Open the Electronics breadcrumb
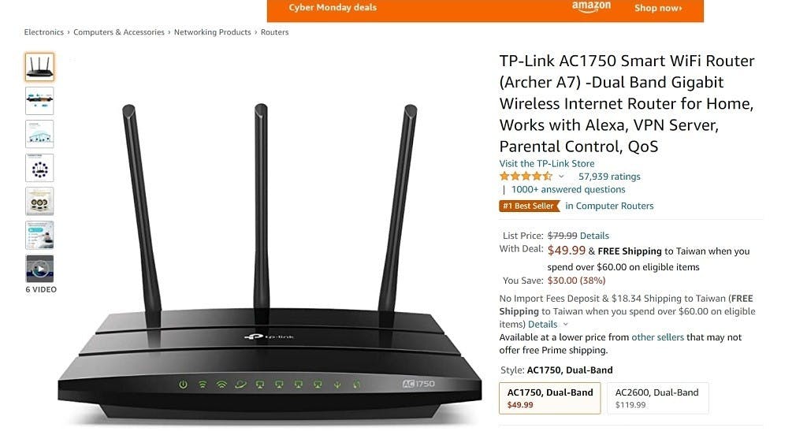The height and width of the screenshot is (435, 807). (44, 32)
